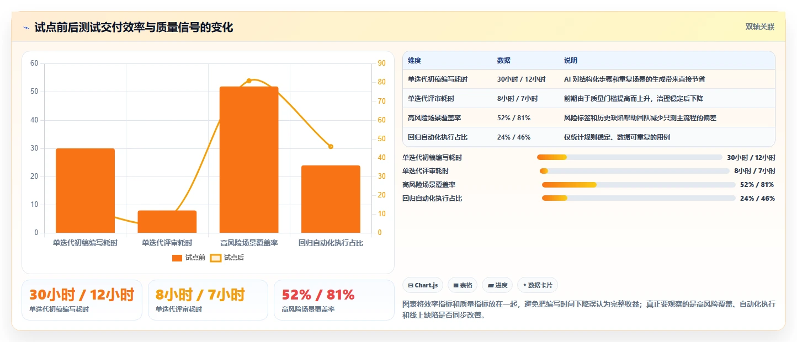
Task: Click x-axis label 回归自动化执行占比
Action: 331,243
